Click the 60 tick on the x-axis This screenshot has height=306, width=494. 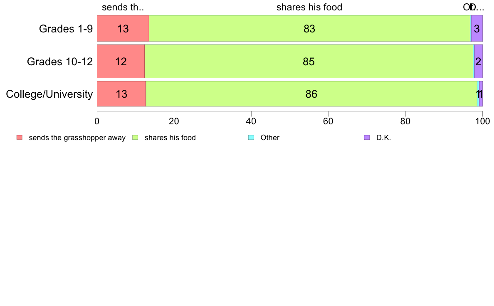click(x=328, y=121)
